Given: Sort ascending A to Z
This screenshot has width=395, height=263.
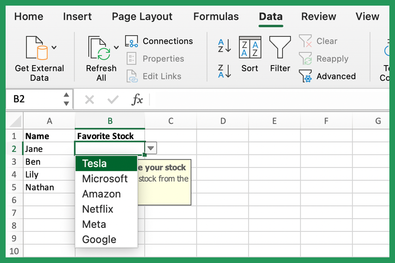Looking at the screenshot, I should tap(224, 46).
